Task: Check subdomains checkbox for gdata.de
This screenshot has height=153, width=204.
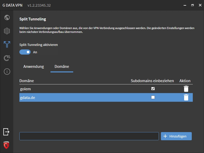Action: 153,97
